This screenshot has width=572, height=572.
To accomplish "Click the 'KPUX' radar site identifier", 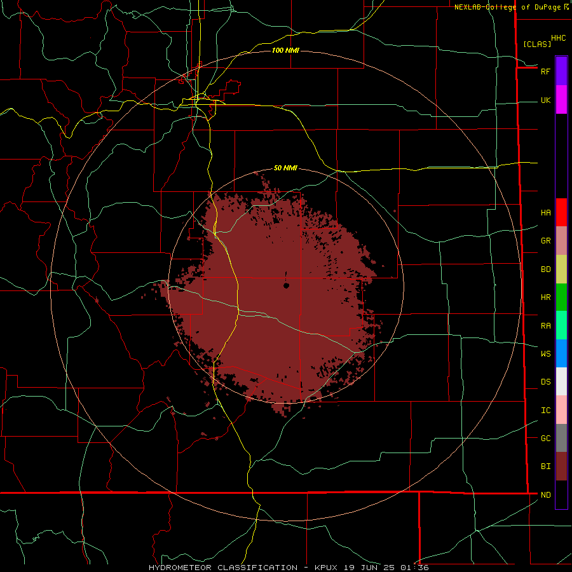I will [326, 568].
